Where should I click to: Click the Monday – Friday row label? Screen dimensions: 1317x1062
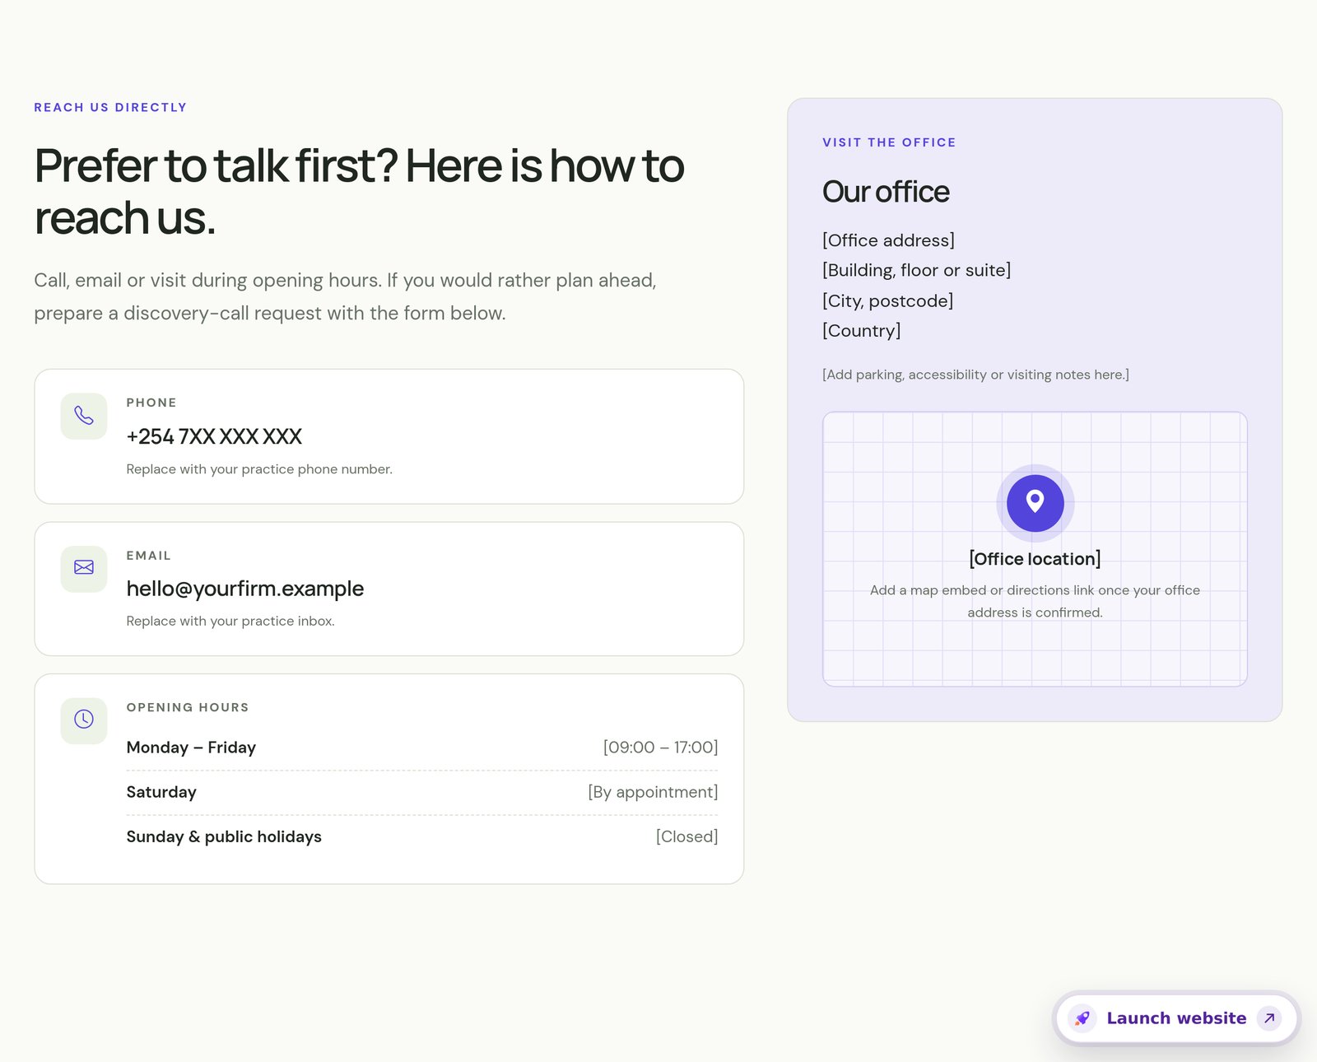click(191, 748)
